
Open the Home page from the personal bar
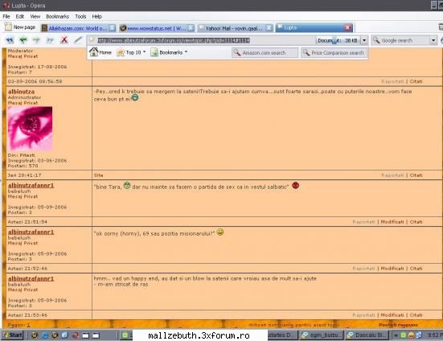click(x=100, y=52)
